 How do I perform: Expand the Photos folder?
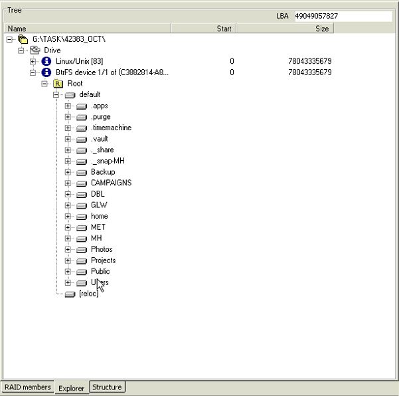click(68, 249)
